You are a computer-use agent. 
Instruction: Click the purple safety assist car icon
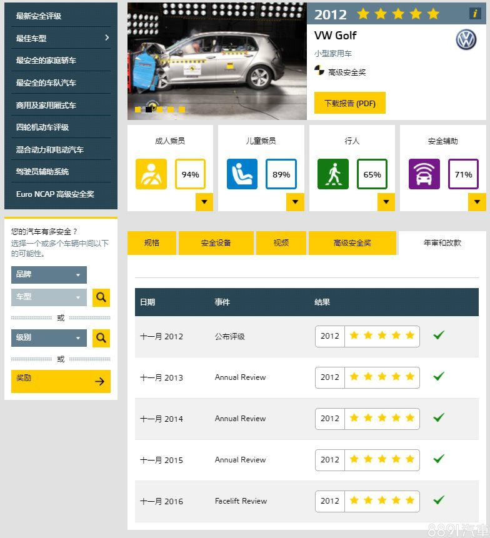(424, 174)
